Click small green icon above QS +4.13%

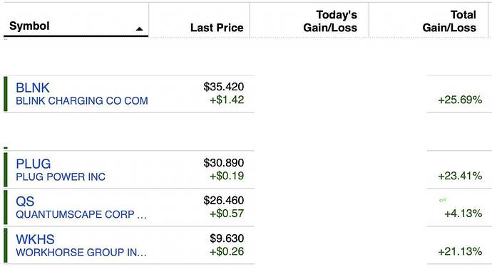click(x=443, y=199)
